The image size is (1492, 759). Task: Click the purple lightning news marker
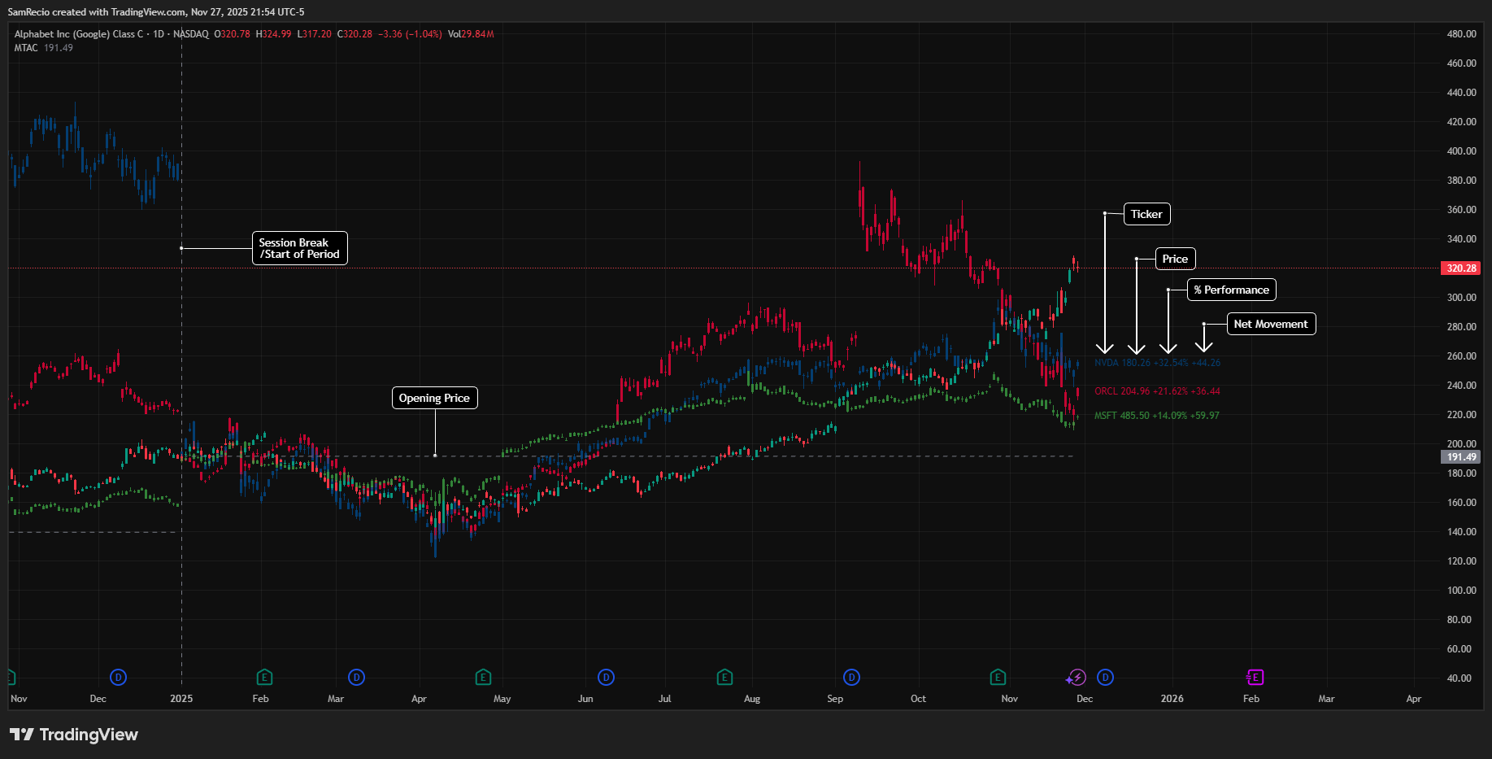tap(1077, 677)
